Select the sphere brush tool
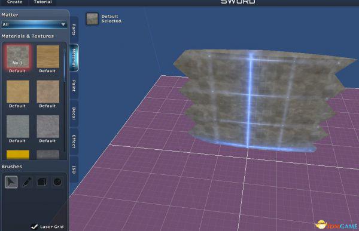This screenshot has width=359, height=231. click(x=57, y=182)
